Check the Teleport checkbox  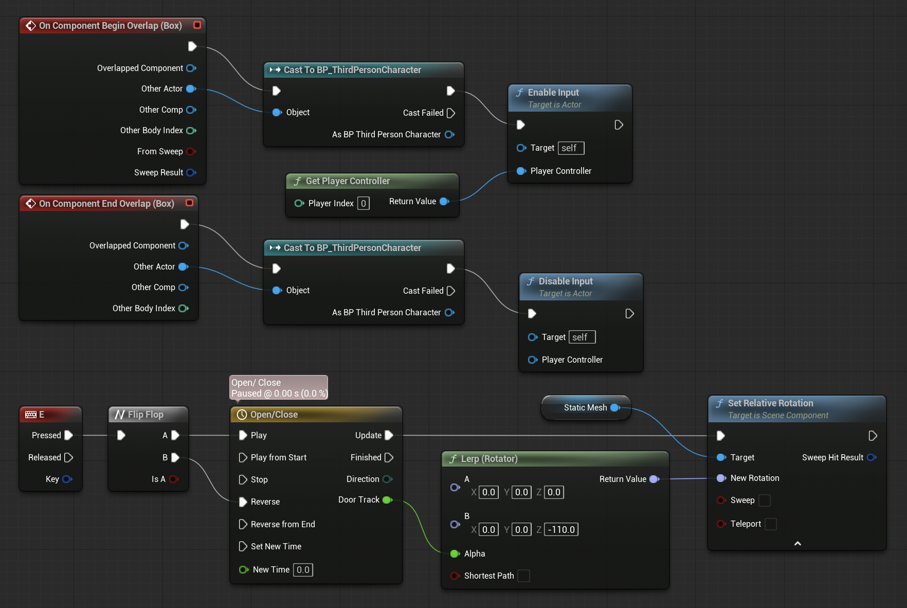click(x=770, y=524)
